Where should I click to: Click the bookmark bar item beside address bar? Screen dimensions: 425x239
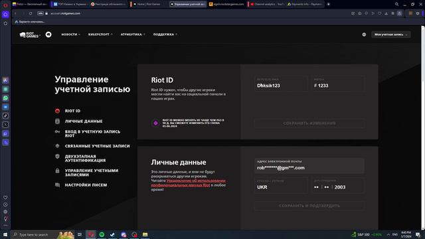[x=30, y=22]
